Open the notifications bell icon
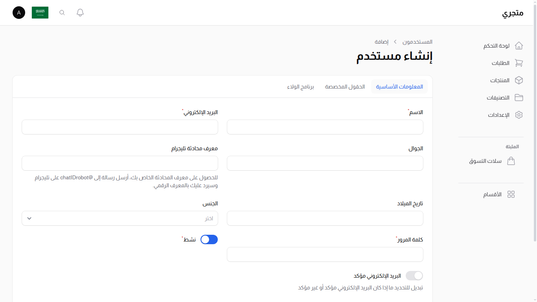Viewport: 537px width, 302px height. pos(80,12)
